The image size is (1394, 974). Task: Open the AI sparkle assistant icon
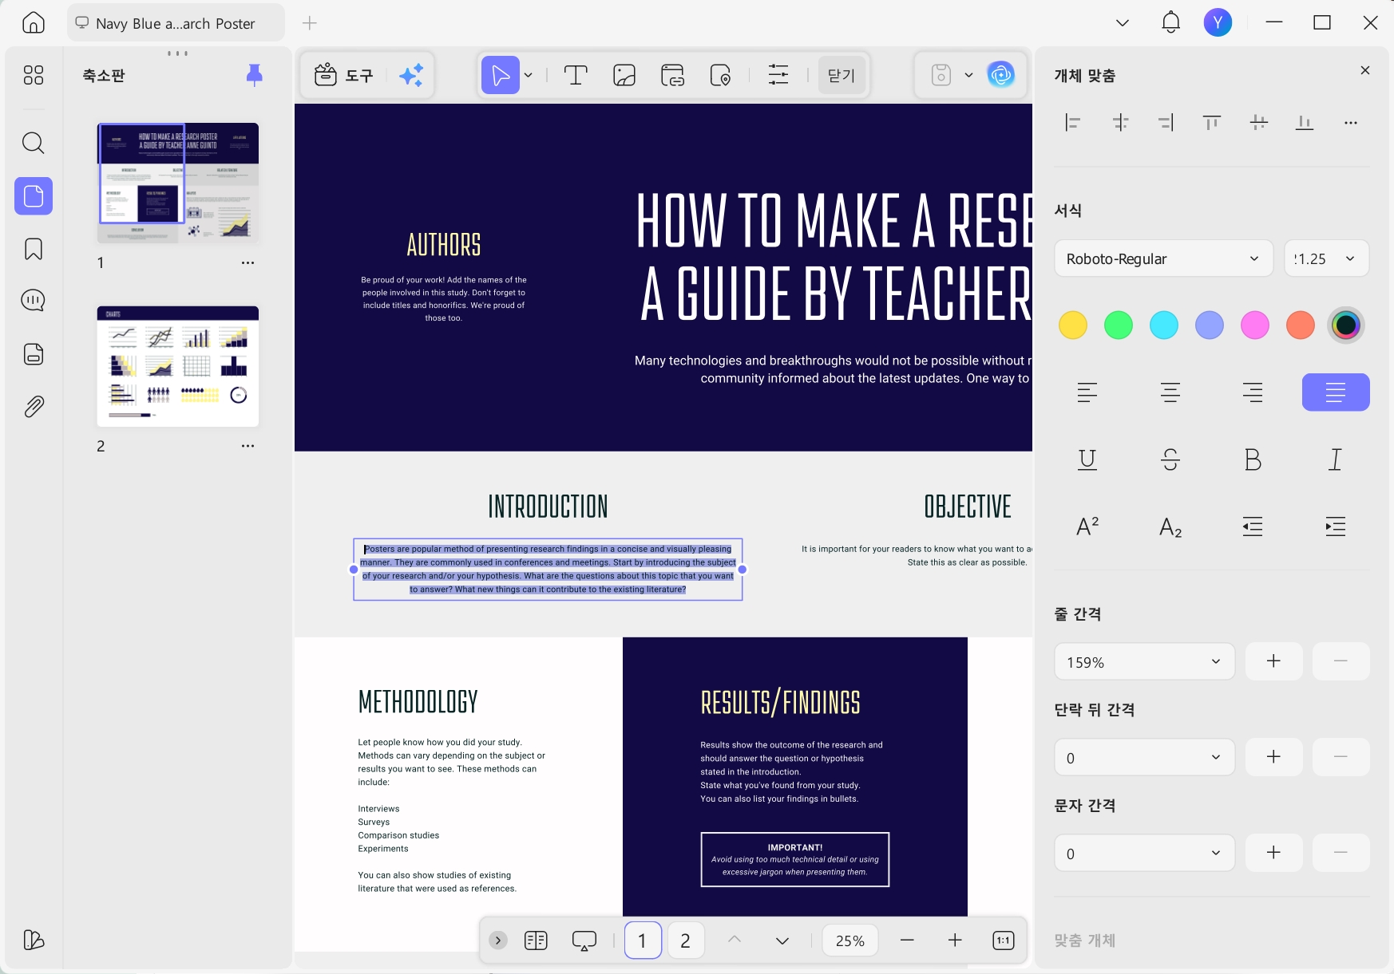pos(411,76)
